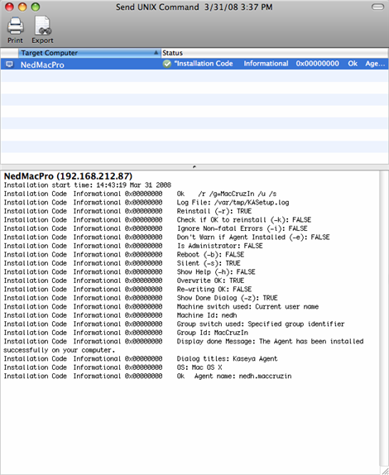Click the Export document icon

[43, 26]
